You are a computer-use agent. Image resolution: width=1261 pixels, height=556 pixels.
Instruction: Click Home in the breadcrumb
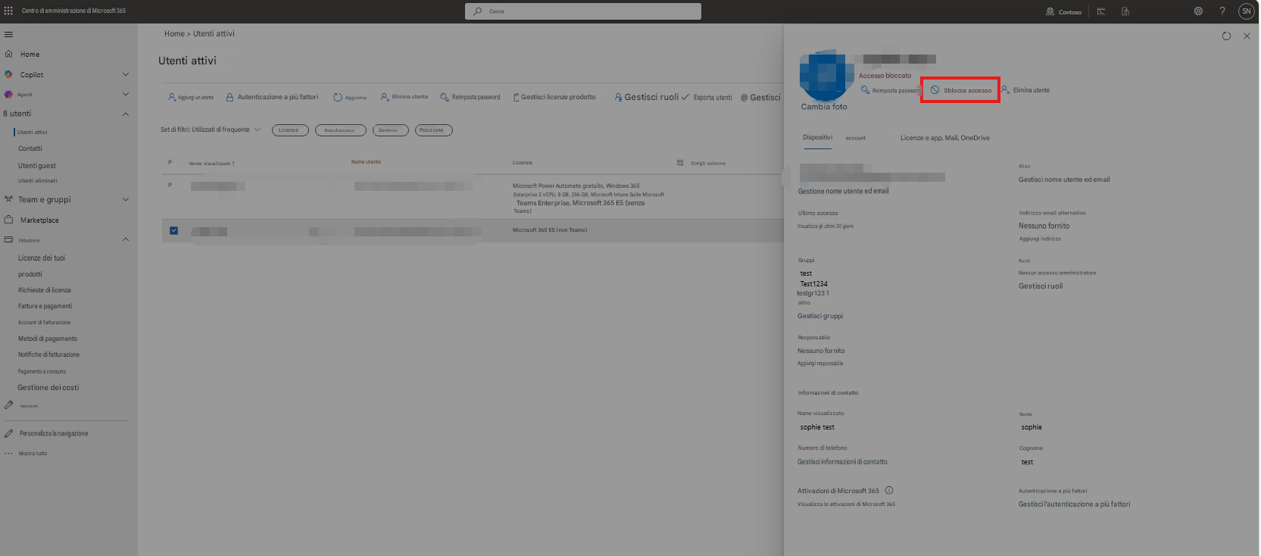(174, 33)
